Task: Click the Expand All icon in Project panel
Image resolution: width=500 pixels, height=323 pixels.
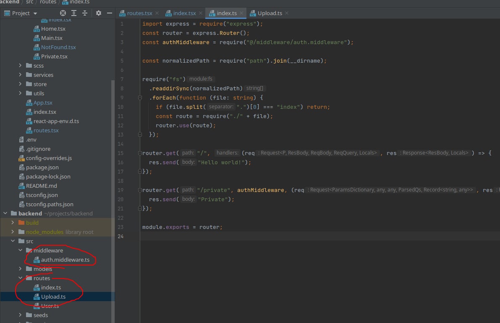Action: 75,13
